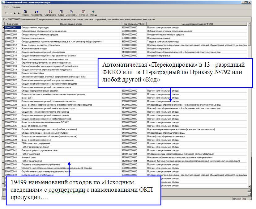Go back with the Назад arrow icon
Viewport: 256px width, 209px height.
[x=93, y=12]
